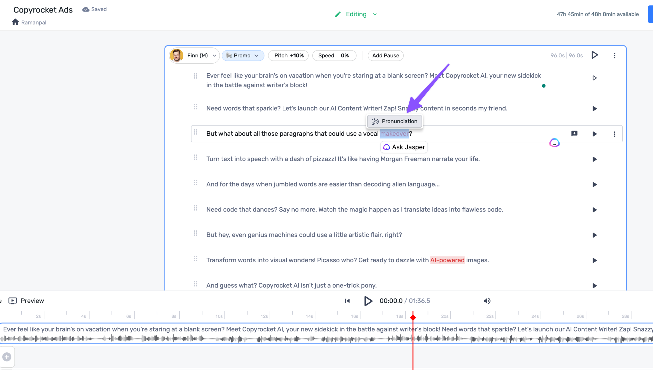Open the Editing mode dropdown
Screen dimensions: 653x370
click(356, 14)
